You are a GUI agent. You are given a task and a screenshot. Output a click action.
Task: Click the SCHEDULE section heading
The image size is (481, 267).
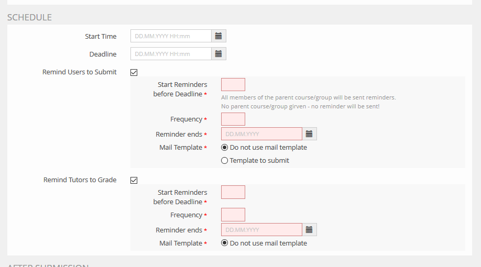point(30,17)
